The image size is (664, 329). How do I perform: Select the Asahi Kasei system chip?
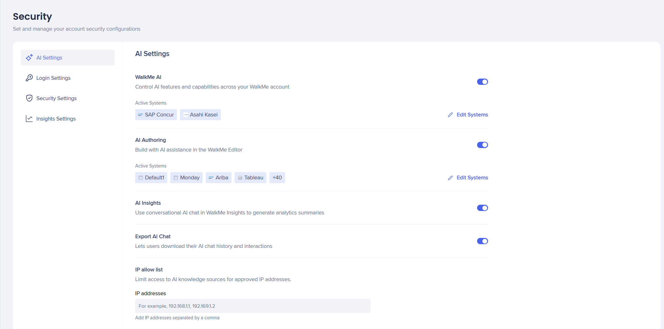point(200,115)
